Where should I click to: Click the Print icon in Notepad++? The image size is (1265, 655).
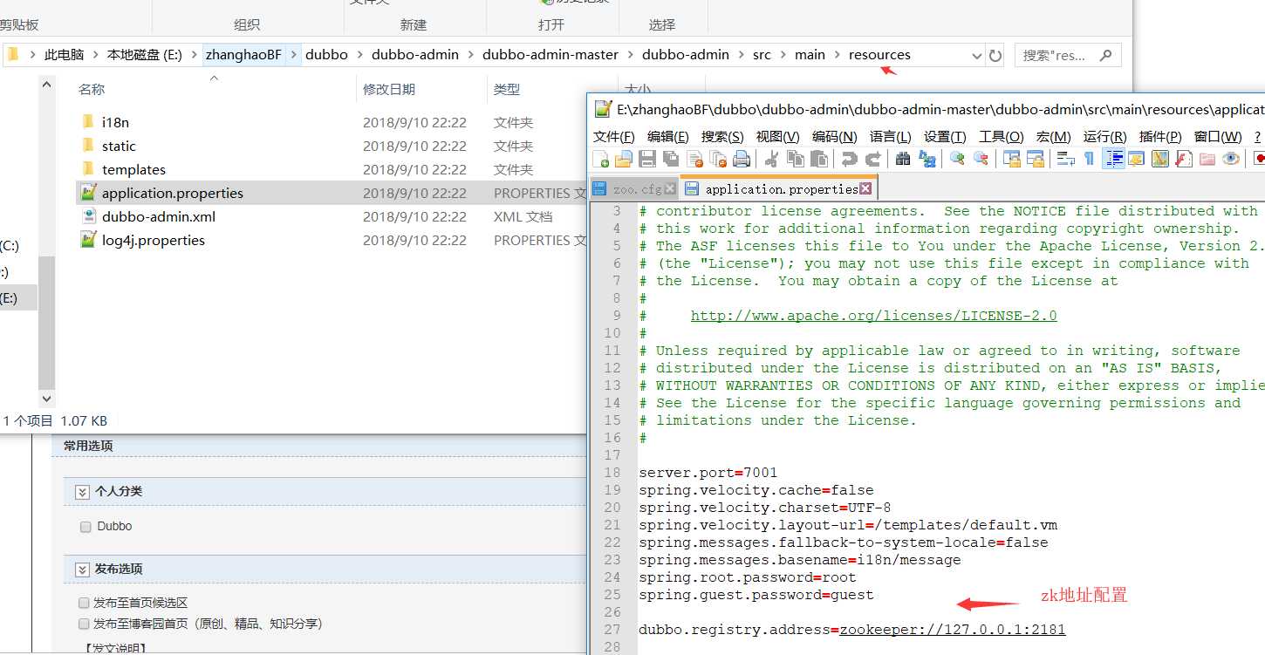pyautogui.click(x=742, y=159)
